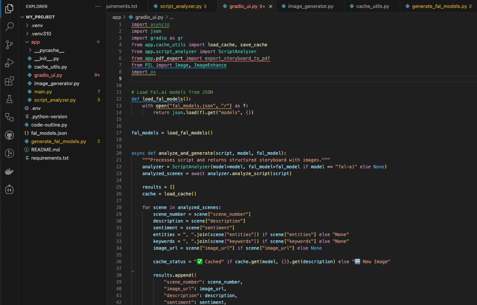Expand the __pycache__ folder
This screenshot has height=305, width=477.
click(30, 50)
